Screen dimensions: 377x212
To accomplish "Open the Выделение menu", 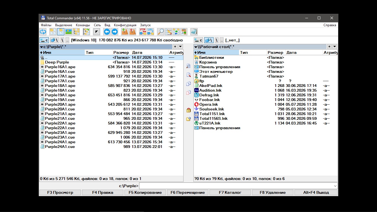I will [x=63, y=25].
